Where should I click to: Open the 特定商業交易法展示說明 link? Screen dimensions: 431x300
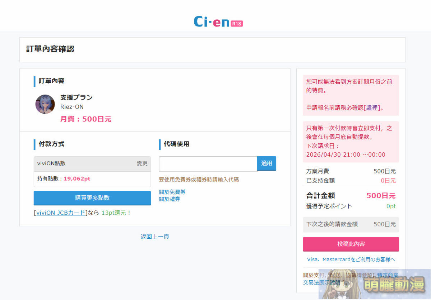[x=387, y=275]
